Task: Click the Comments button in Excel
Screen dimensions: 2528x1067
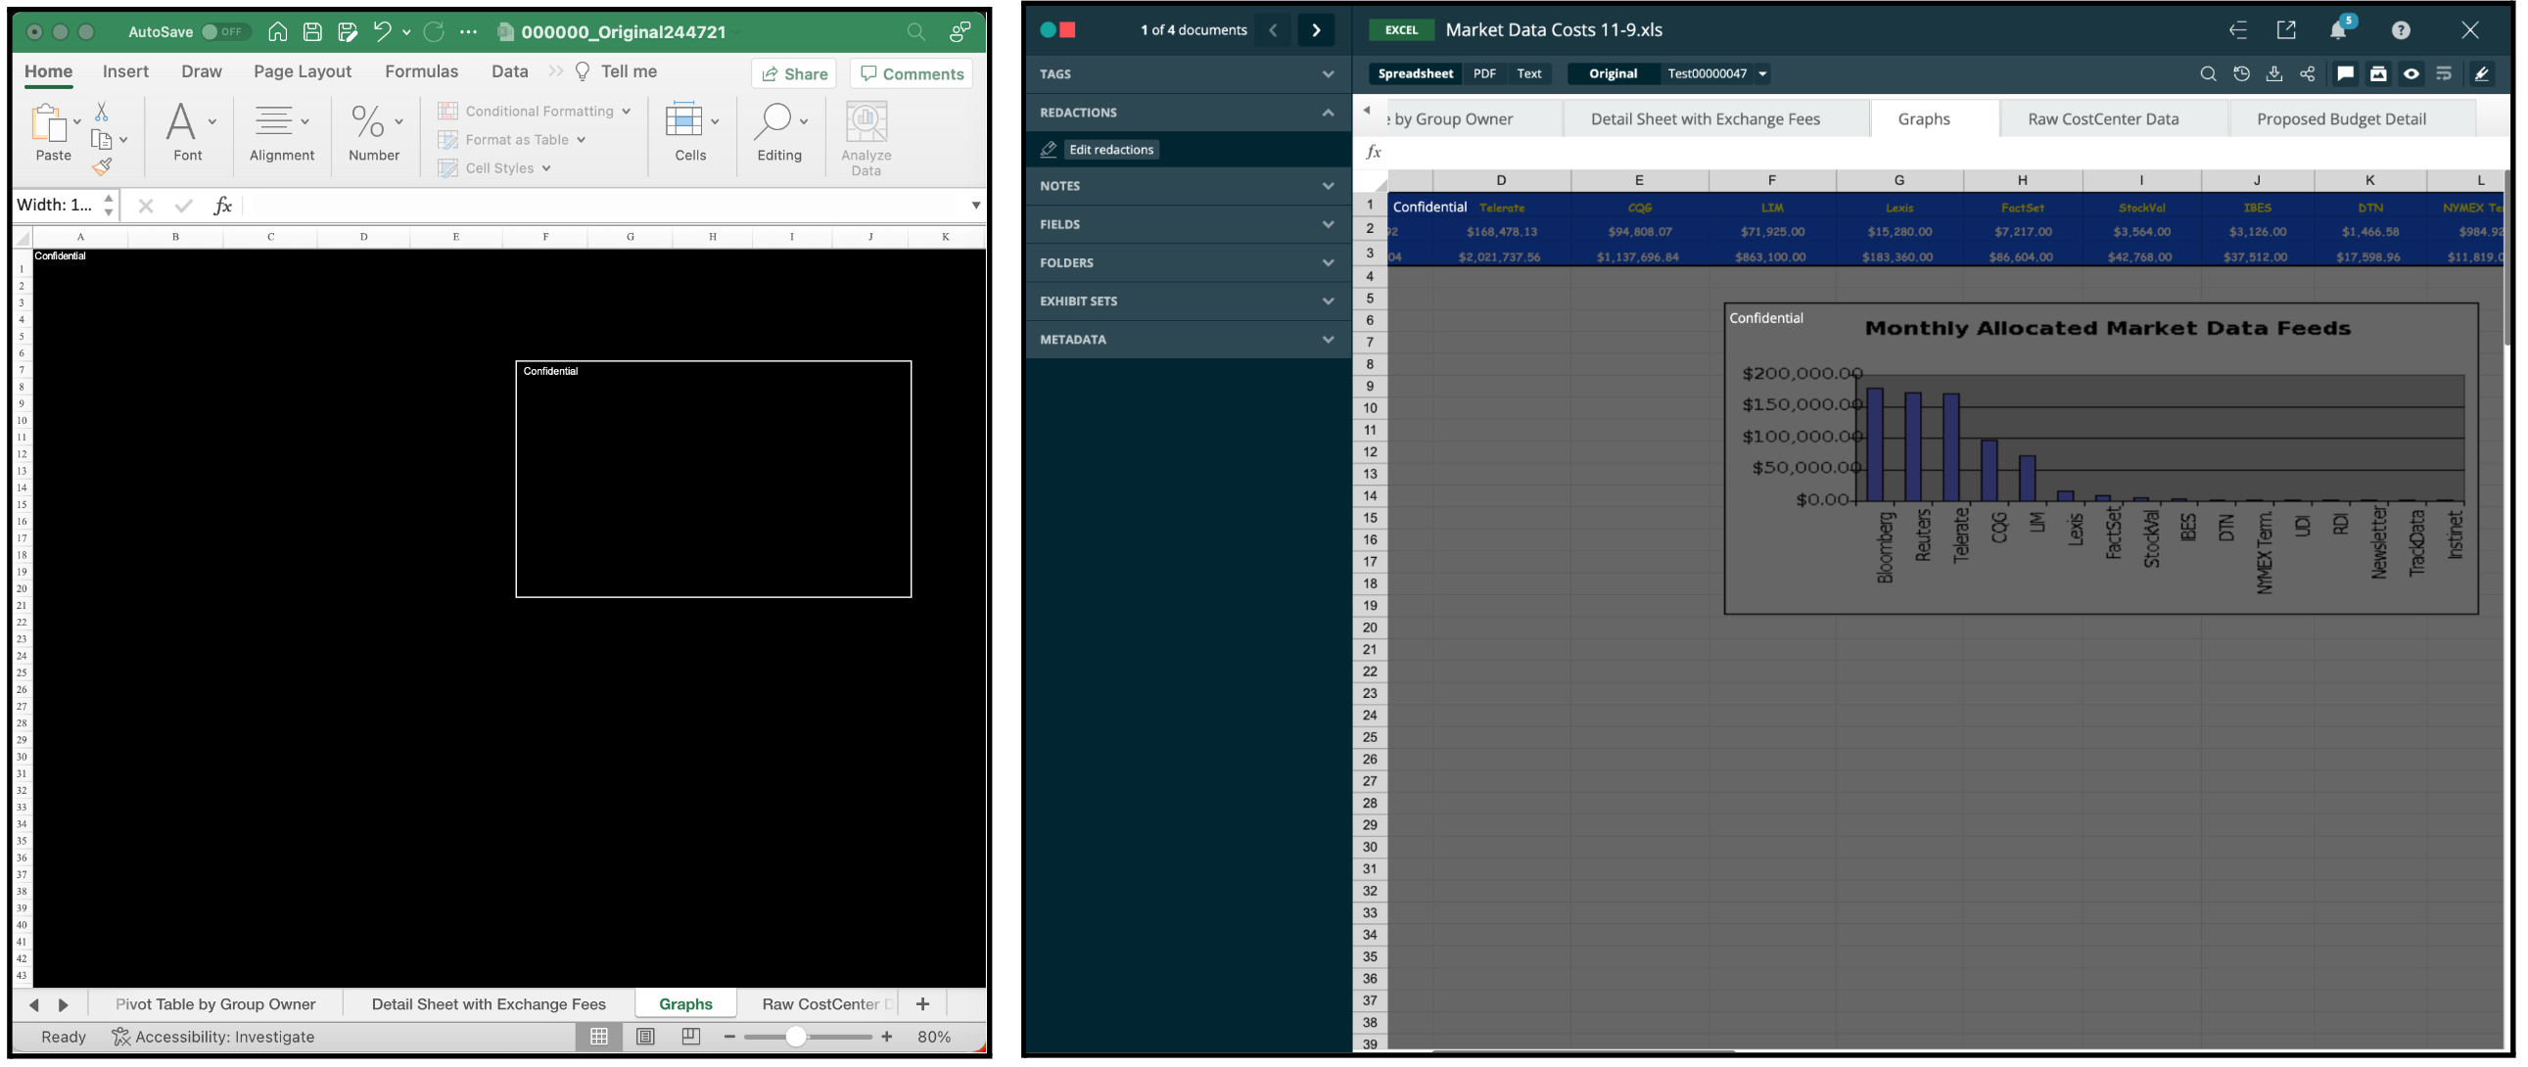Action: [x=912, y=73]
